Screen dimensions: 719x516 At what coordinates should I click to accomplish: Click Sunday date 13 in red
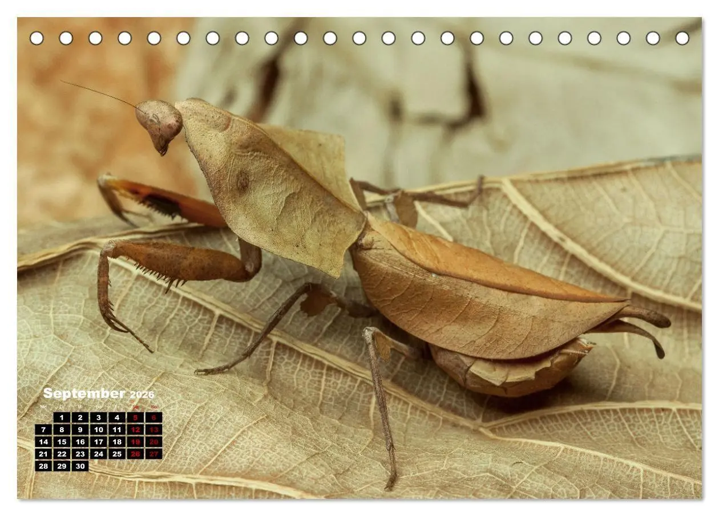(154, 430)
